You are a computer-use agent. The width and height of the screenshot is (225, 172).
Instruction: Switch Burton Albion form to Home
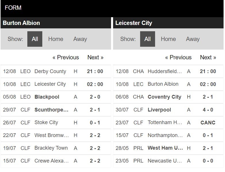pyautogui.click(x=56, y=39)
